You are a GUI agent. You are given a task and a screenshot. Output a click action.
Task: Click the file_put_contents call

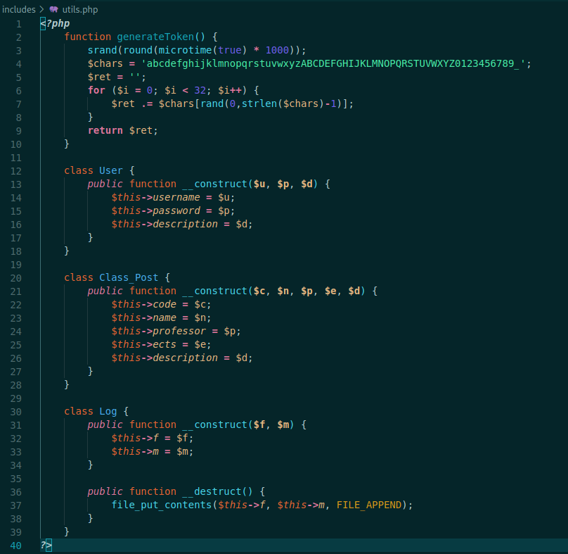[x=162, y=505]
